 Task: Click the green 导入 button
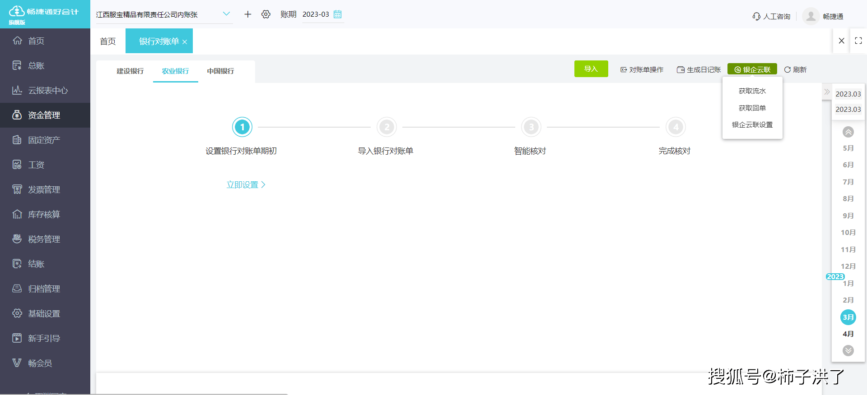click(x=591, y=69)
